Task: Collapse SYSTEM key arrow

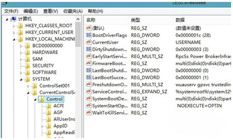Action: [21, 80]
